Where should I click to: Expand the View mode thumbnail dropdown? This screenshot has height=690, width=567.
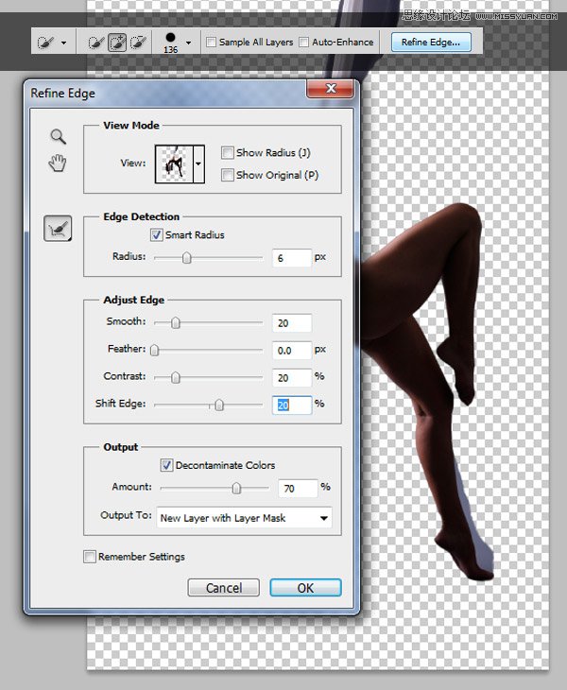point(198,164)
